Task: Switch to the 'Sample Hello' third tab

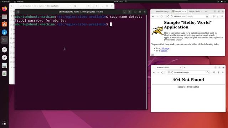Action: (x=195, y=11)
